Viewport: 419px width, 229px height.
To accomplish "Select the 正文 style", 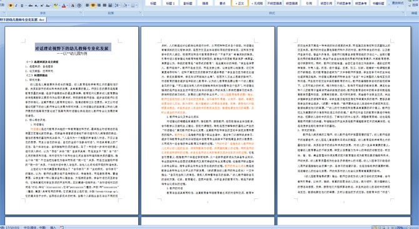I will pyautogui.click(x=240, y=3).
